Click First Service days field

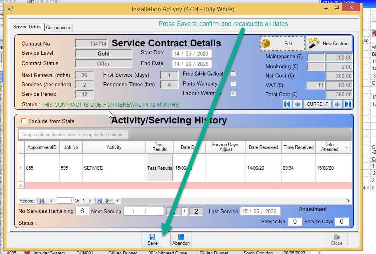pyautogui.click(x=169, y=75)
